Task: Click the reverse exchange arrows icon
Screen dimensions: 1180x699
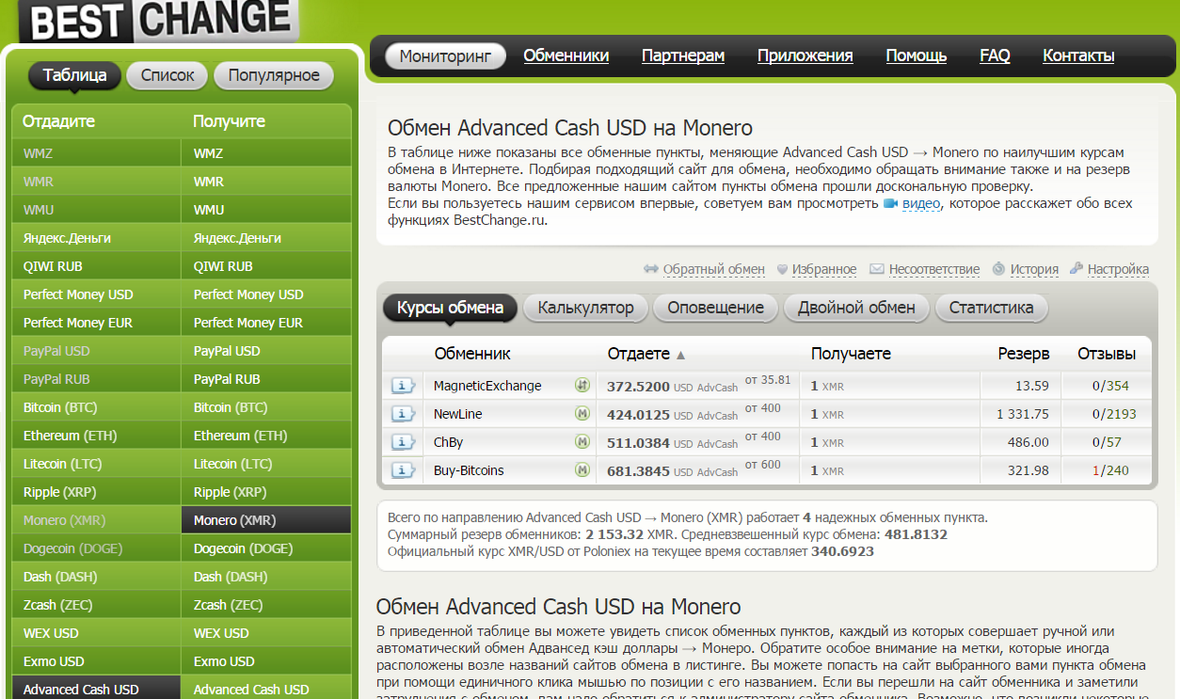Action: pos(650,269)
